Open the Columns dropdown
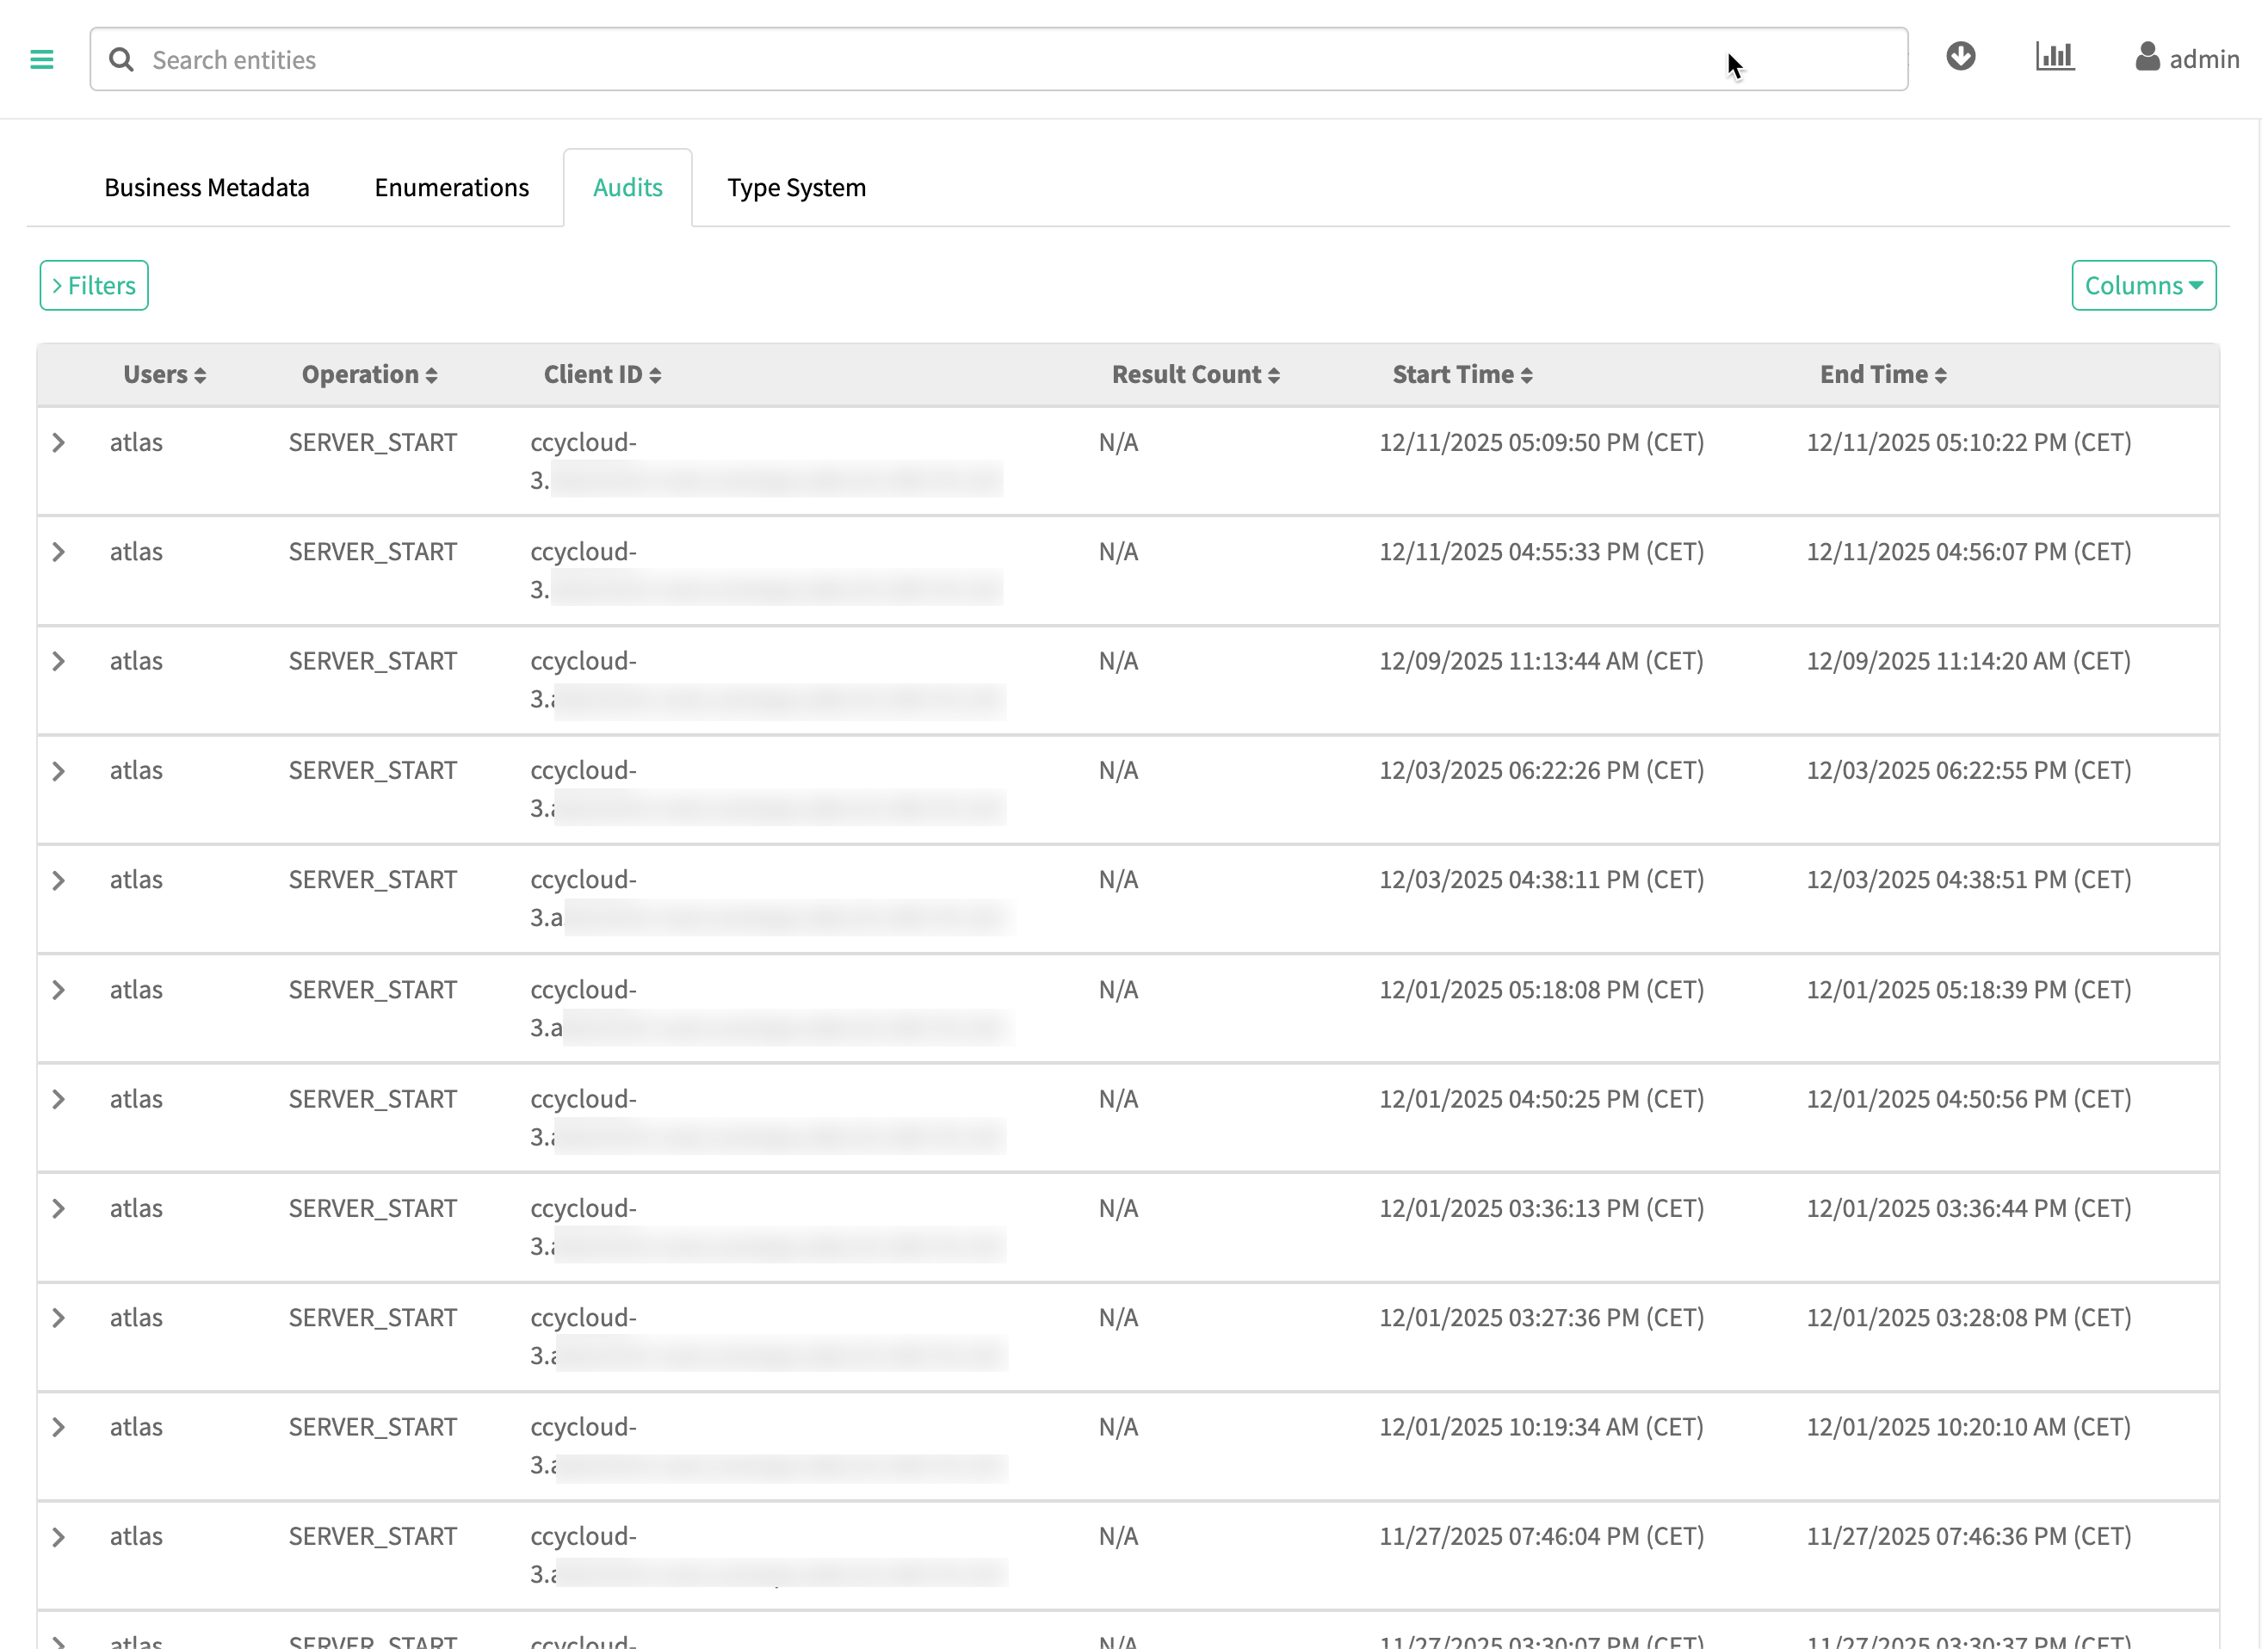This screenshot has height=1649, width=2262. tap(2143, 286)
